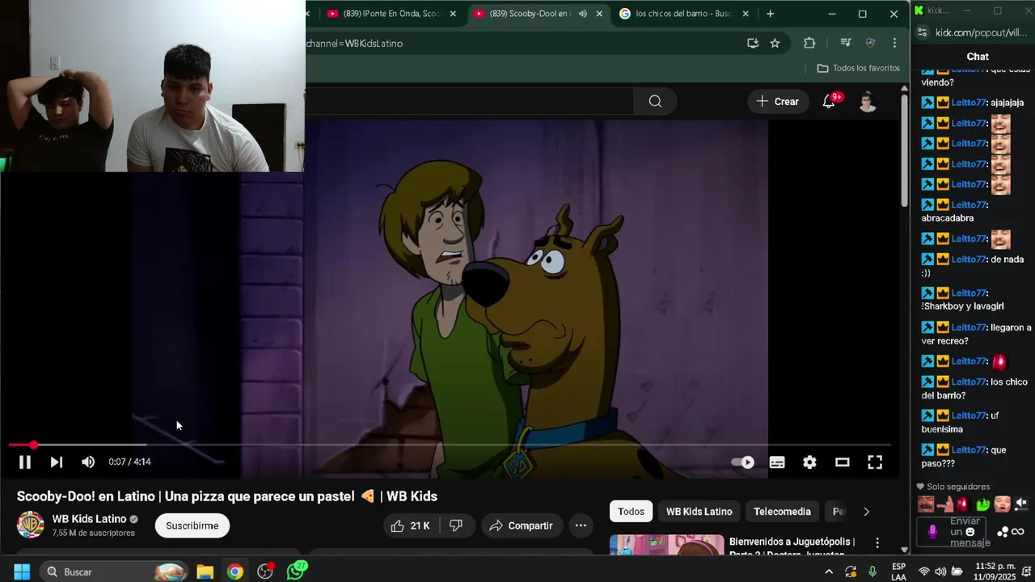This screenshot has height=582, width=1035.
Task: Open the Chrome three-dot menu
Action: (x=894, y=44)
